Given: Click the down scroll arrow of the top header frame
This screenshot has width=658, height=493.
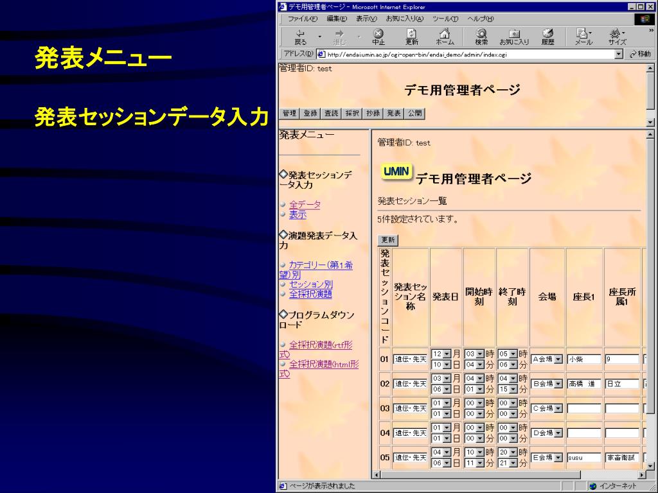Looking at the screenshot, I should coord(650,122).
